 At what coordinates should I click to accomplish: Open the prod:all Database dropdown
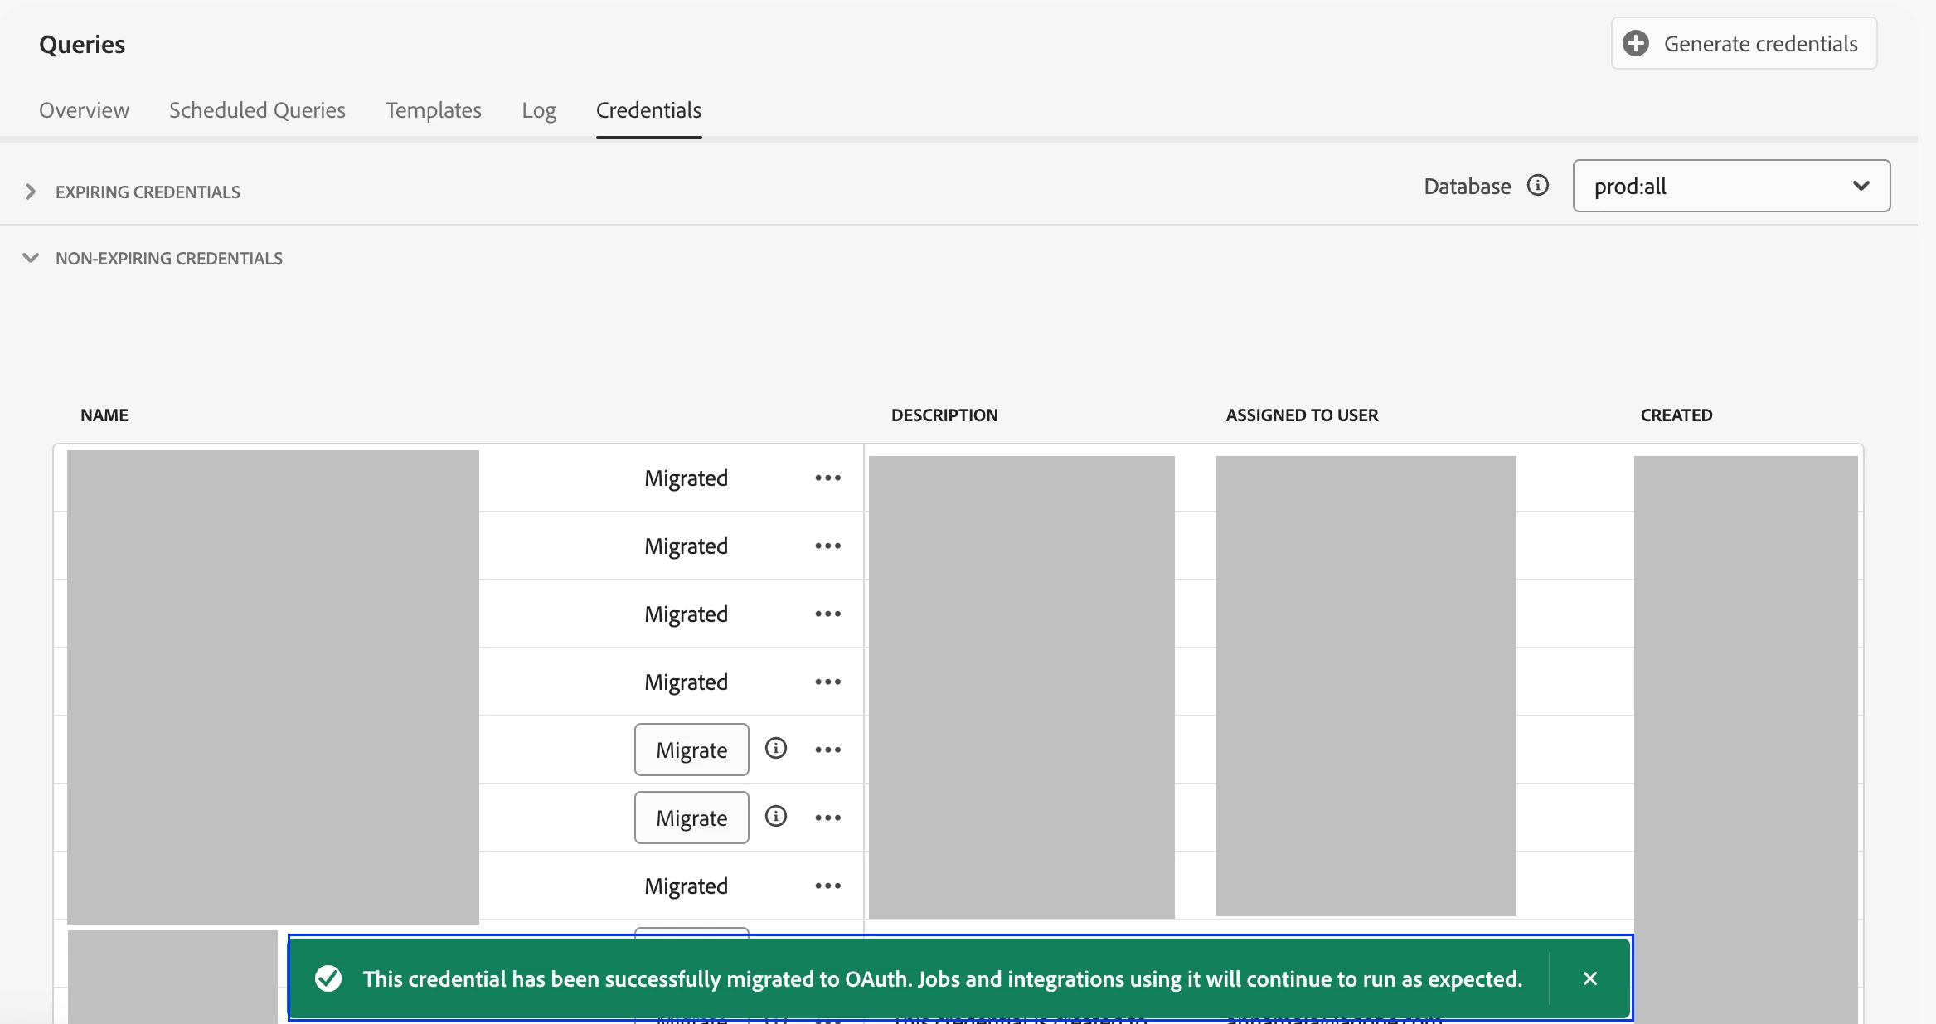tap(1730, 187)
